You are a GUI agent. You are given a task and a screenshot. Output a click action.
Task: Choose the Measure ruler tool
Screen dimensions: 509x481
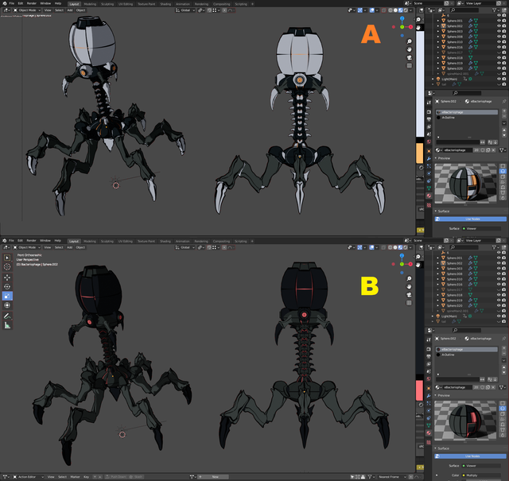pyautogui.click(x=7, y=325)
